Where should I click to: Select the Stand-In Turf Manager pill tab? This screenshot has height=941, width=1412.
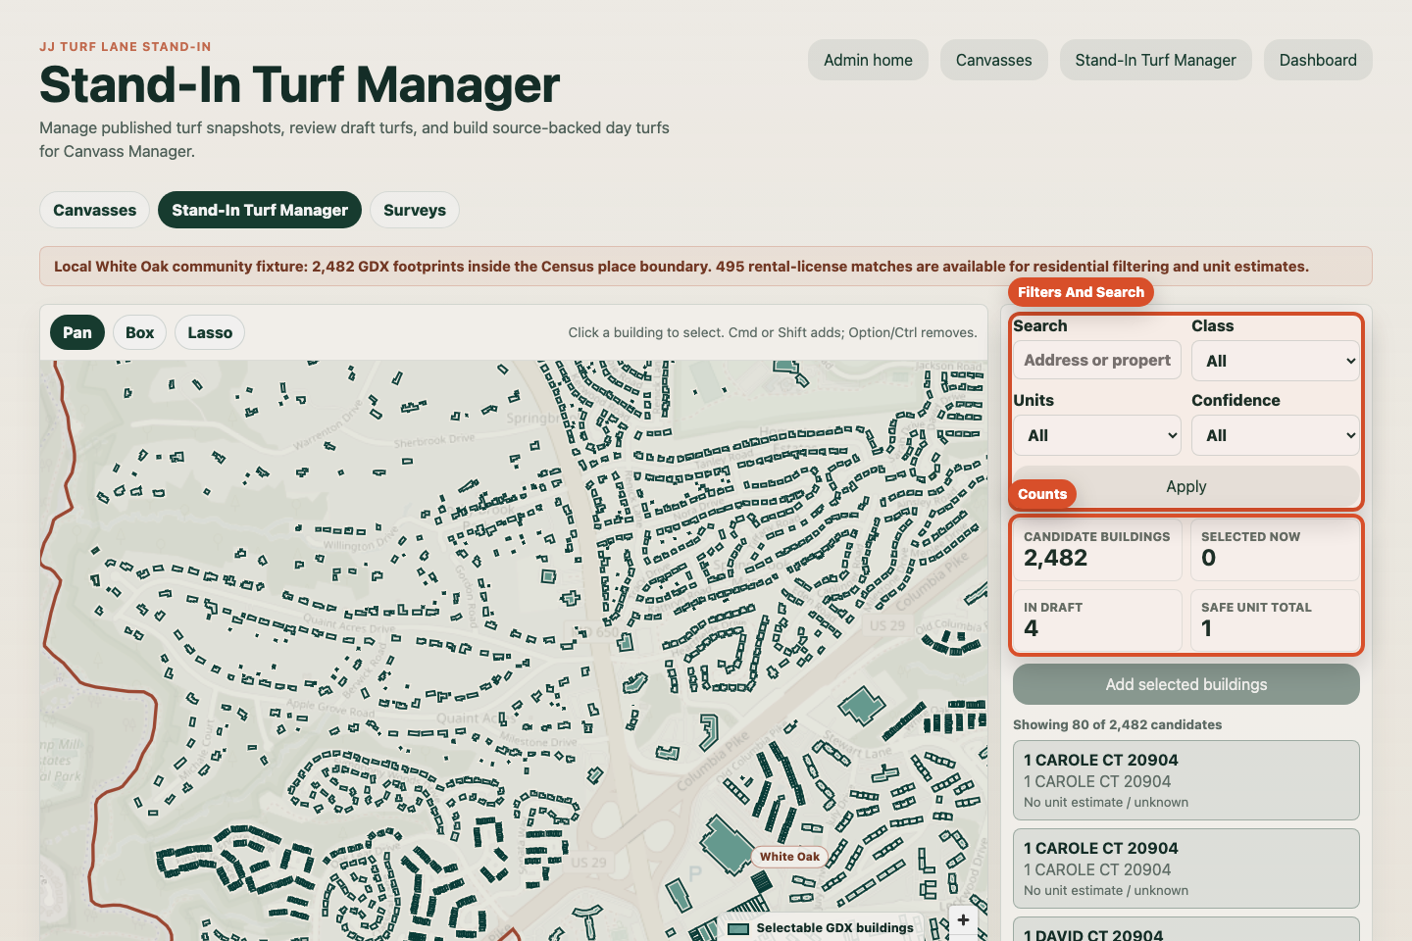coord(260,210)
